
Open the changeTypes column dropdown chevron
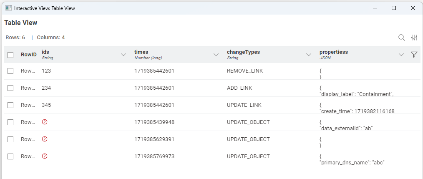[x=309, y=55]
